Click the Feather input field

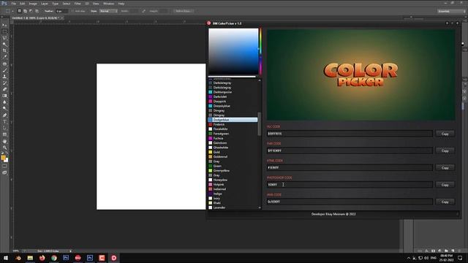[61, 11]
